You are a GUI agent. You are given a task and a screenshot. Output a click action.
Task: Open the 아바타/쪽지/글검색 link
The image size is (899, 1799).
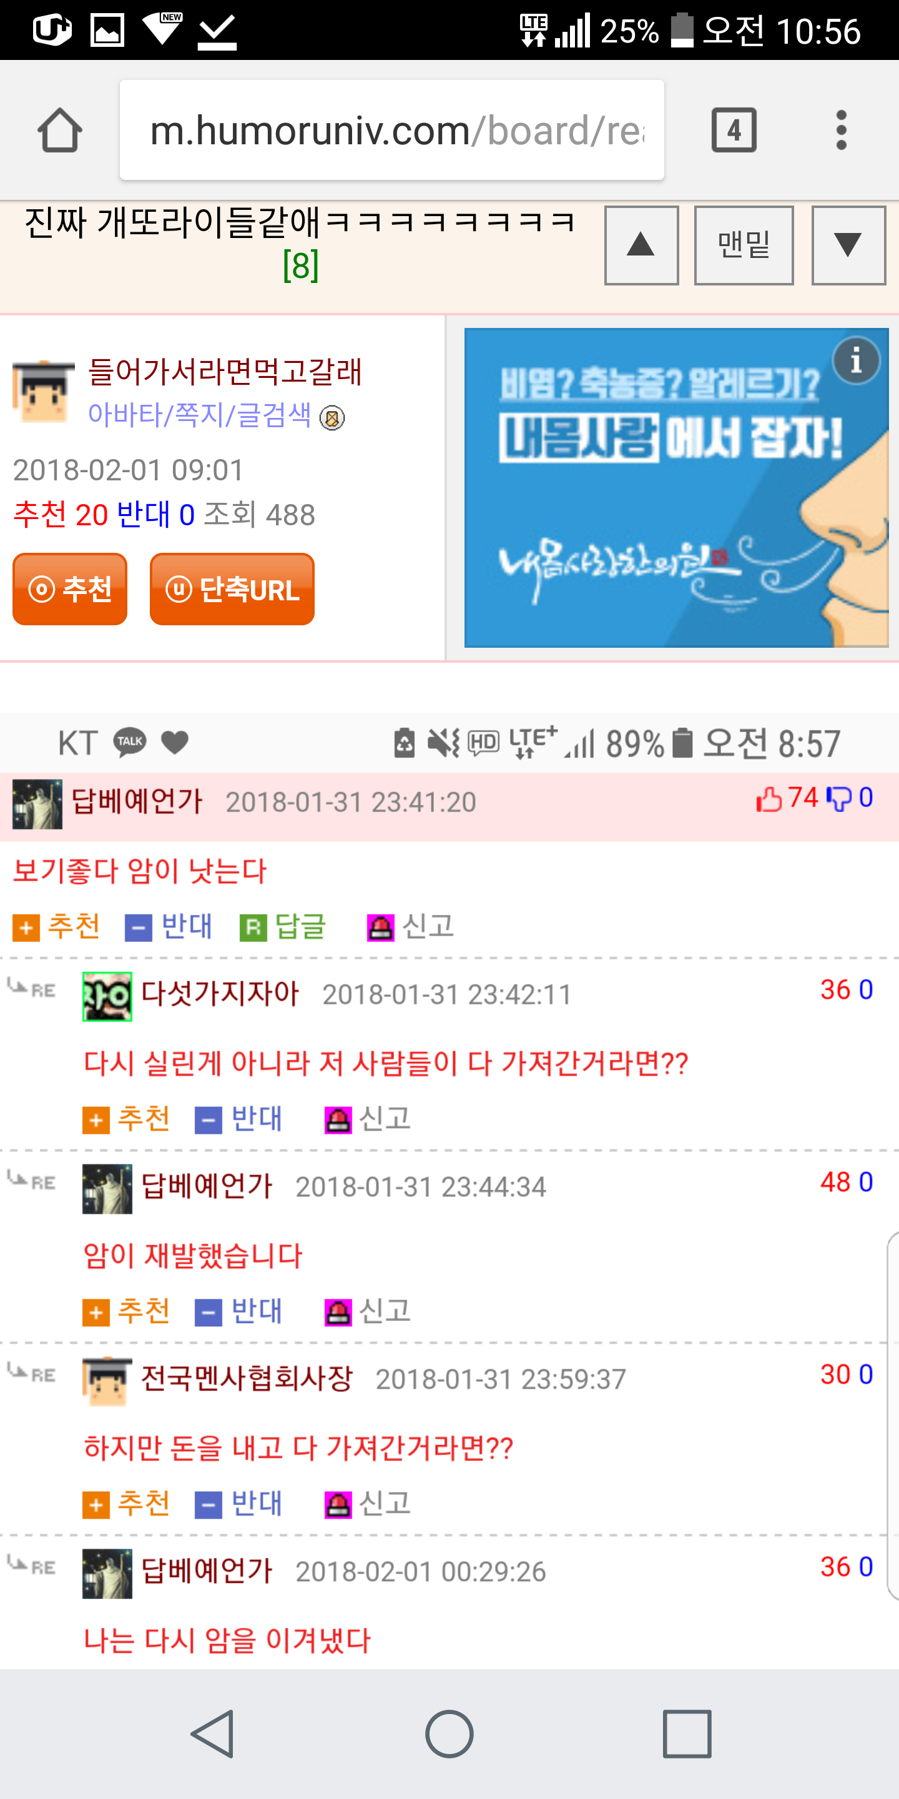pos(200,415)
